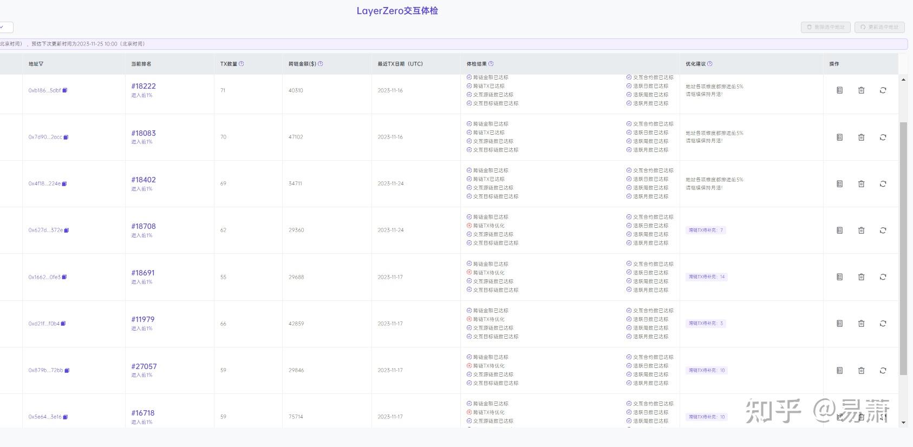Open address link 0xd21f...f0b4
The image size is (913, 447).
coord(44,324)
